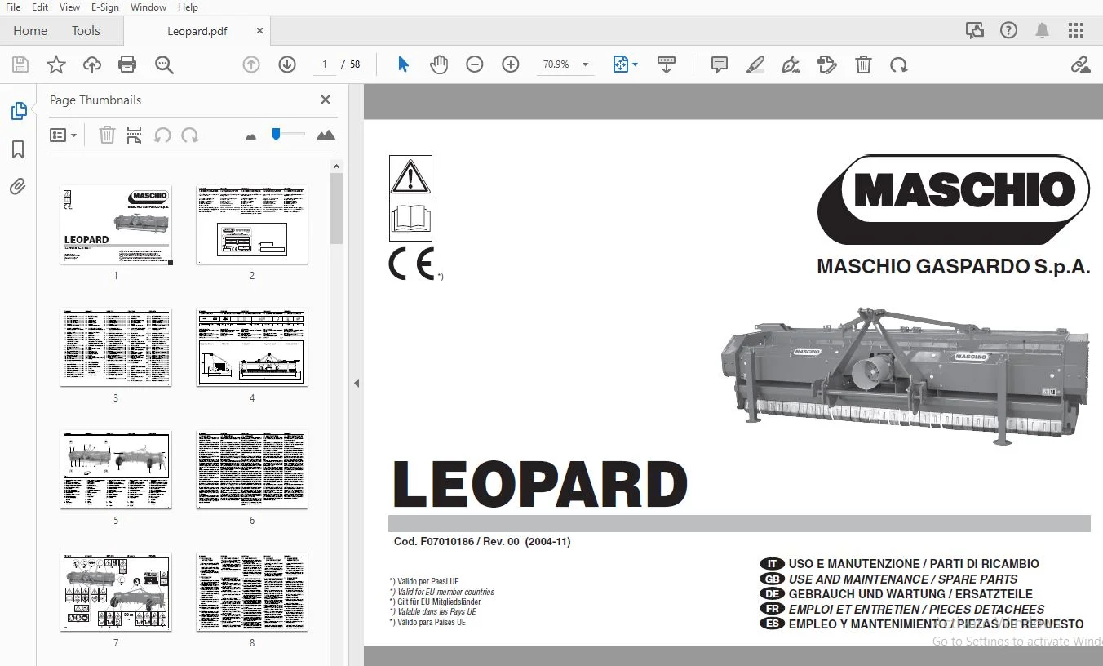Screen dimensions: 1103x666
Task: Show the Attachments paperclip panel
Action: click(18, 187)
